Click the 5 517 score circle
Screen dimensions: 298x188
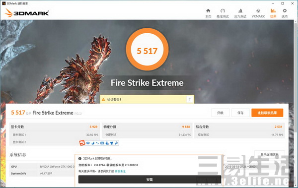point(147,50)
